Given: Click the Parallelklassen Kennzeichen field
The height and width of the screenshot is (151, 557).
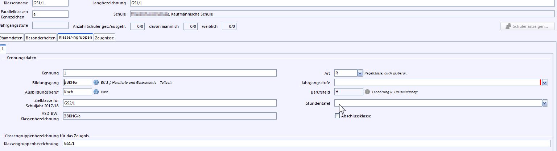Looking at the screenshot, I should pyautogui.click(x=50, y=14).
